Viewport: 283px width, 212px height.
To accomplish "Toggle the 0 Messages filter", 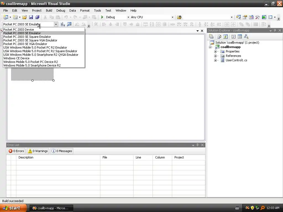I will [x=62, y=151].
